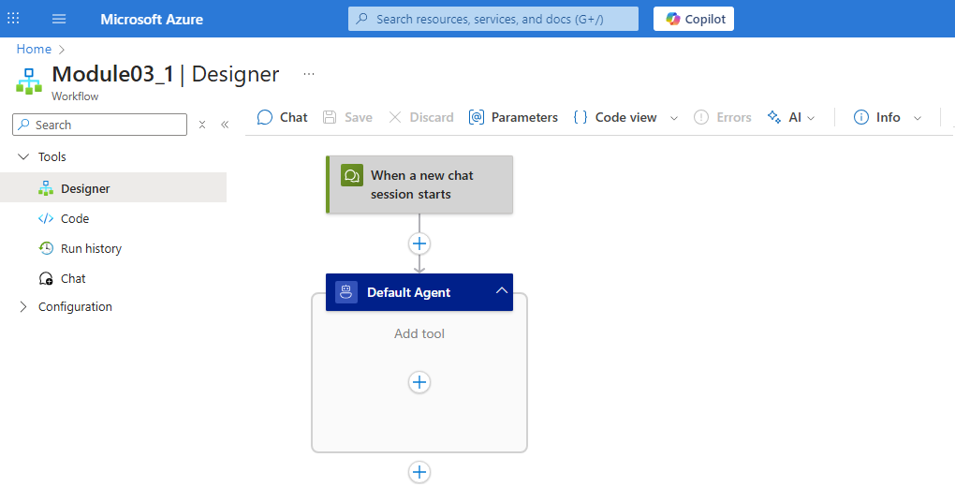The image size is (955, 487).
Task: Add a step between trigger and Default Agent
Action: [x=419, y=243]
